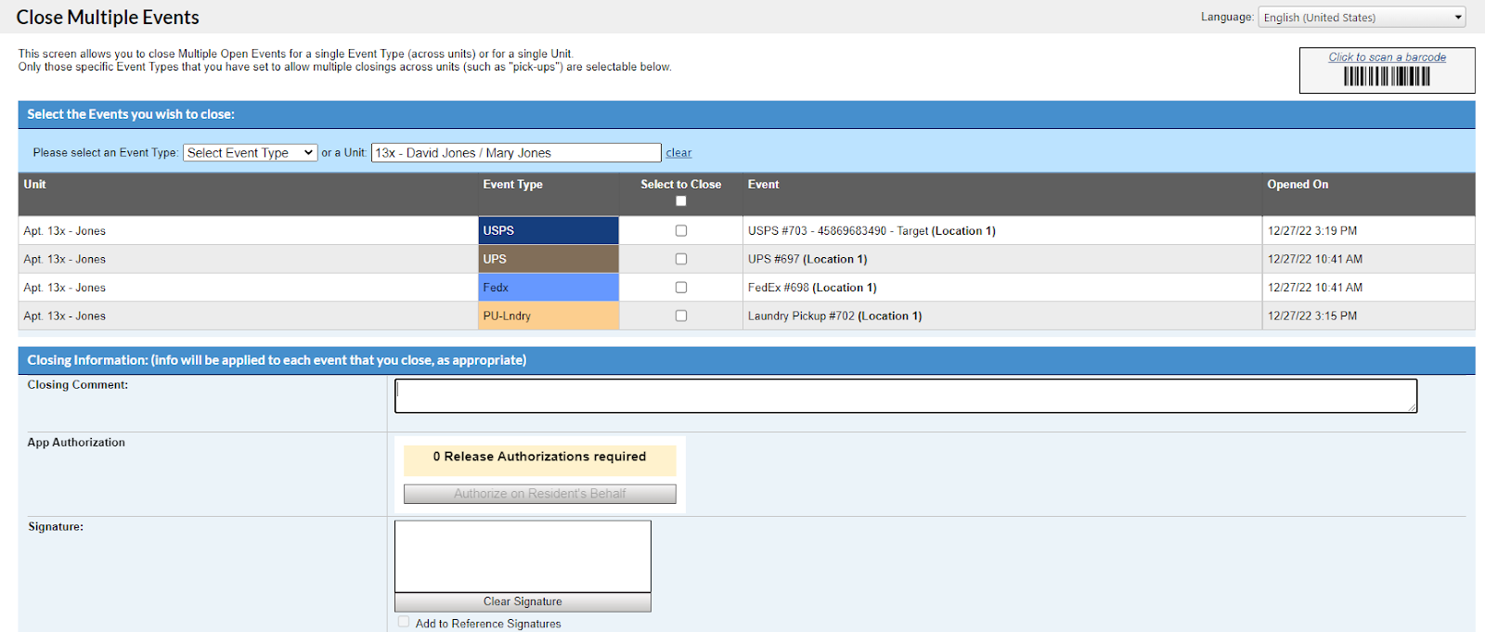Viewport: 1485px width, 632px height.
Task: Click the Opened On column header
Action: 1298,185
